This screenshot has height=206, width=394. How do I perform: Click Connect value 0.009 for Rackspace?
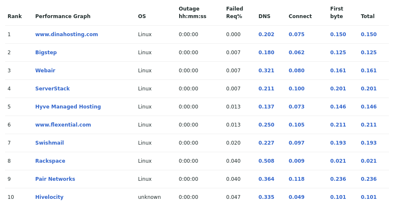pos(297,161)
